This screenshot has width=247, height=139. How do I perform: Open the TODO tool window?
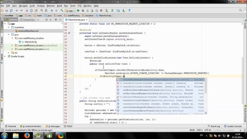point(68,126)
